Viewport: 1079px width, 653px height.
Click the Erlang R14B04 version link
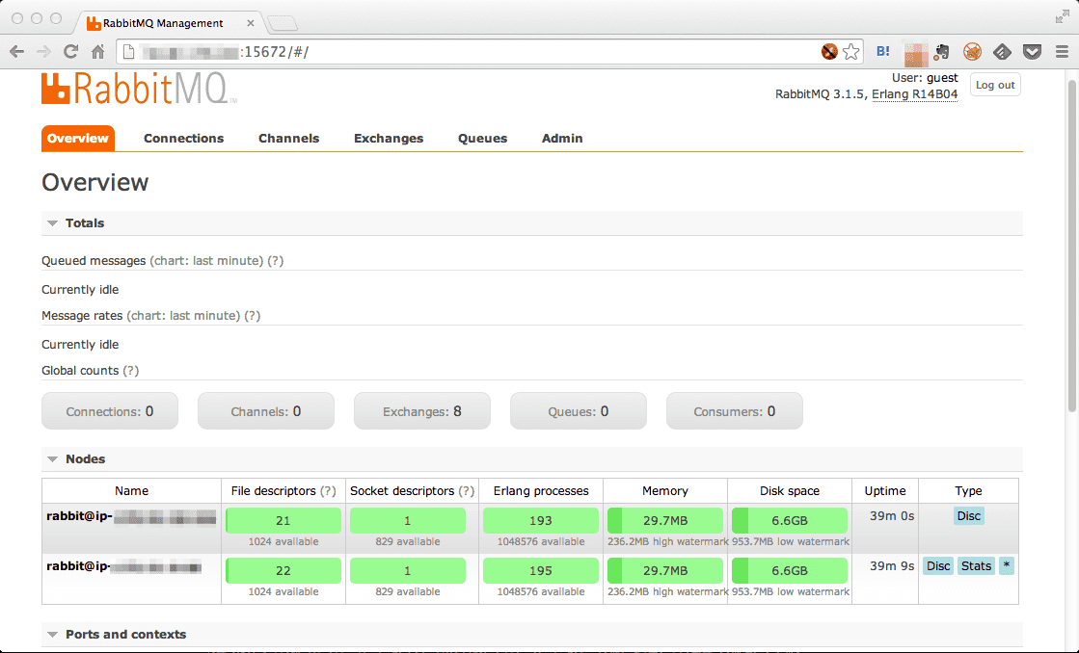click(914, 94)
